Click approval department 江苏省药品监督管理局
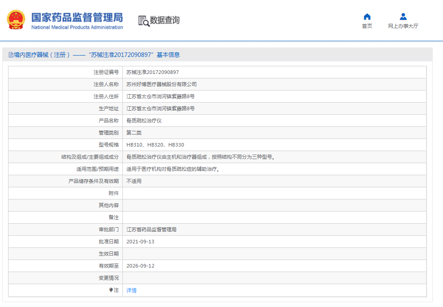The width and height of the screenshot is (443, 307). 152,229
